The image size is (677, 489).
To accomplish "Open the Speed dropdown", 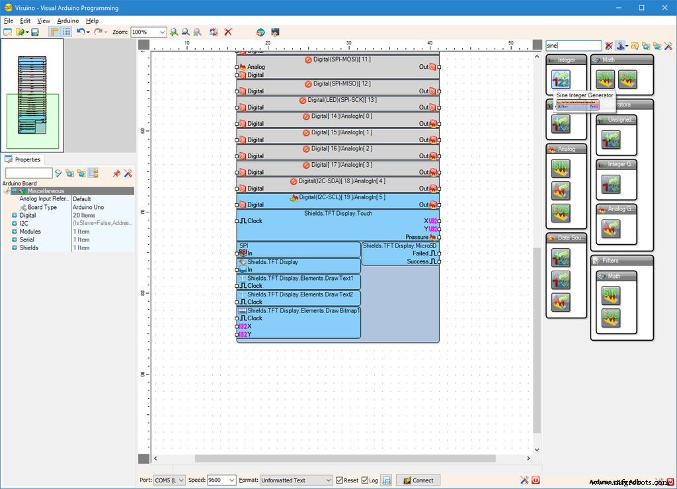I will (x=220, y=480).
